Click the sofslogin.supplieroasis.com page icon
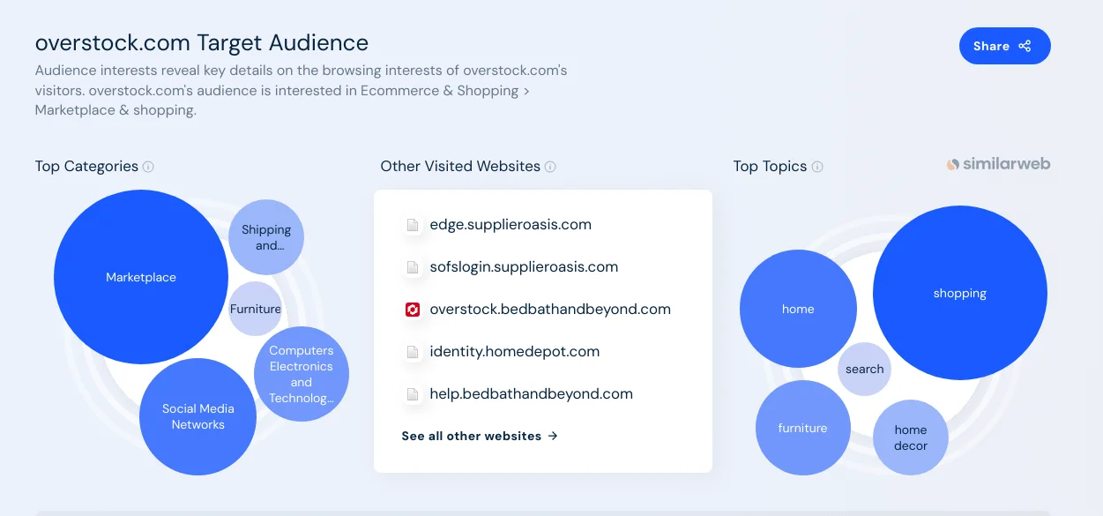 click(x=412, y=267)
